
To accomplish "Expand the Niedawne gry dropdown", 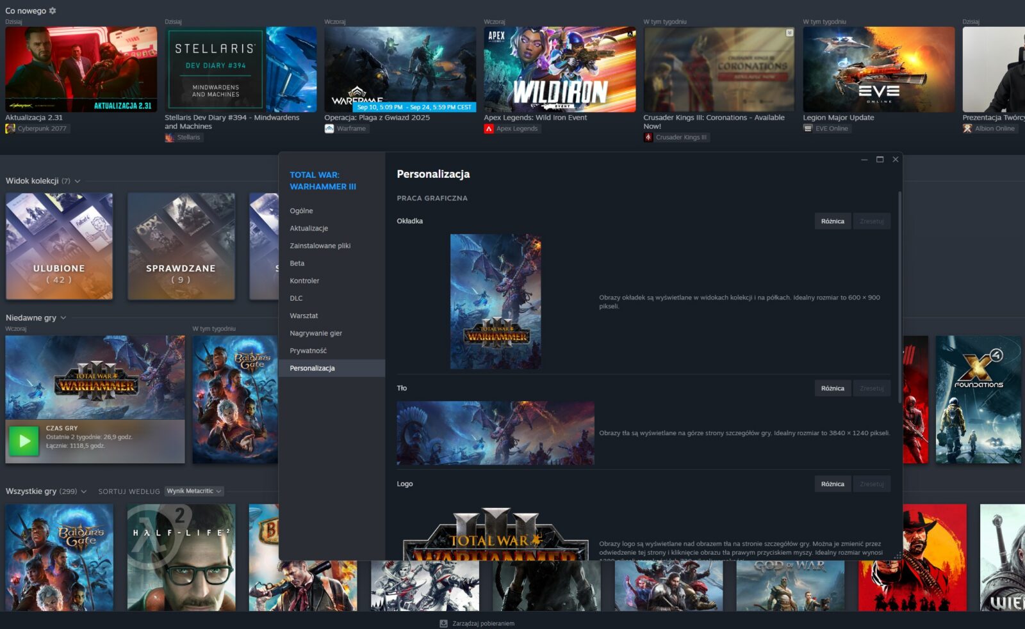I will tap(63, 318).
